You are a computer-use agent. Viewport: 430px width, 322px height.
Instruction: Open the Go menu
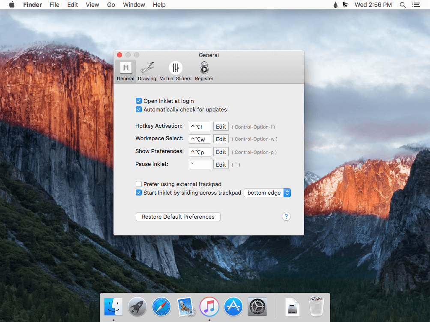click(111, 5)
